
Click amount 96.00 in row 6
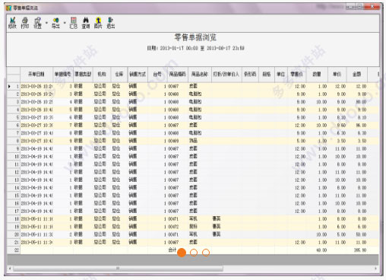coord(362,126)
